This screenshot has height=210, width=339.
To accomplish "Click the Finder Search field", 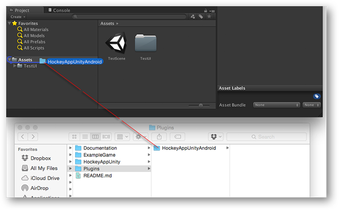I will pos(267,137).
